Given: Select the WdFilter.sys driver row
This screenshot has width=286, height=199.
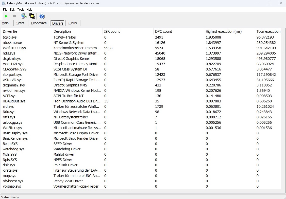Looking at the screenshot, I should click(141, 128).
